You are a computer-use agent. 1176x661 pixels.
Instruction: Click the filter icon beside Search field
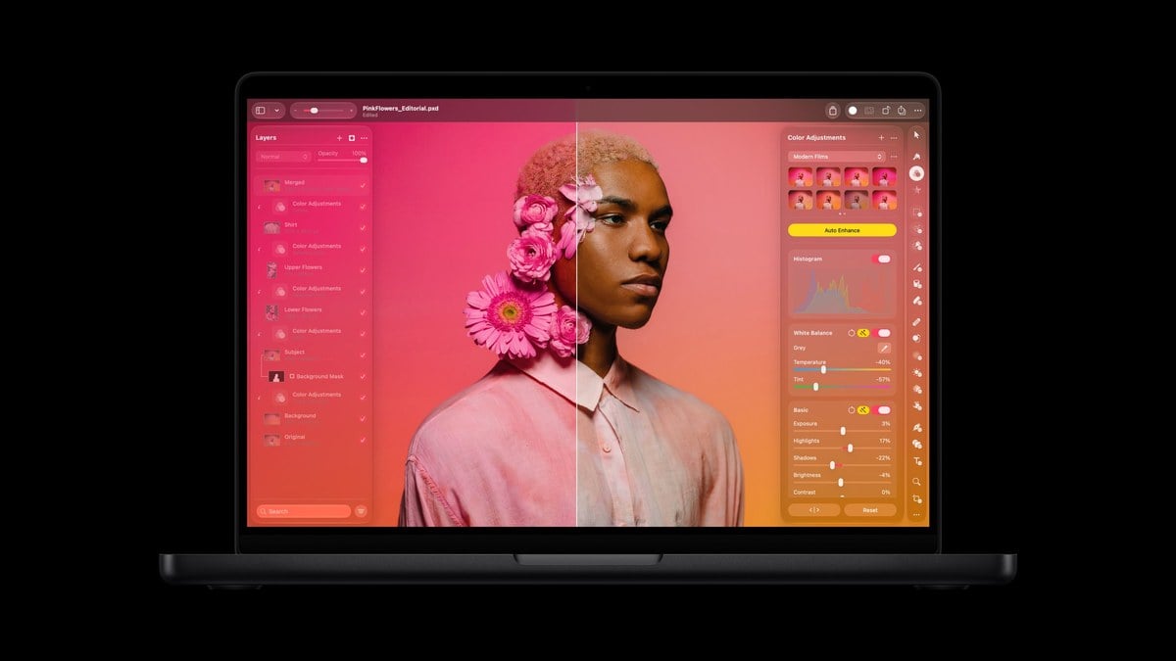point(361,511)
